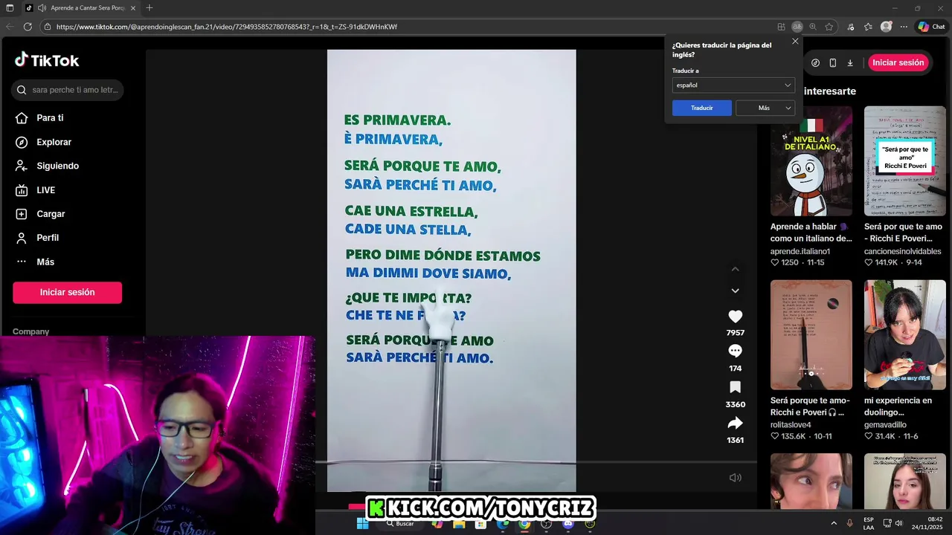This screenshot has height=535, width=952.
Task: Open the rolitaslove4 video thumbnail
Action: (x=811, y=334)
